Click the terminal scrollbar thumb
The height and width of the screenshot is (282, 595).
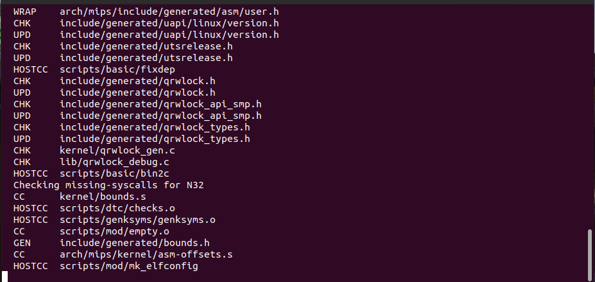[589, 254]
